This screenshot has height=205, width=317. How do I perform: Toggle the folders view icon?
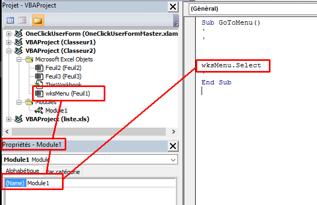click(38, 20)
